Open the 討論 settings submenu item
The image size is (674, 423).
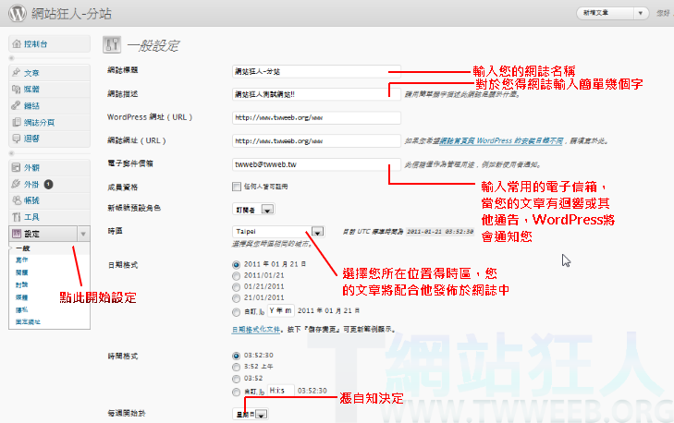coord(21,284)
